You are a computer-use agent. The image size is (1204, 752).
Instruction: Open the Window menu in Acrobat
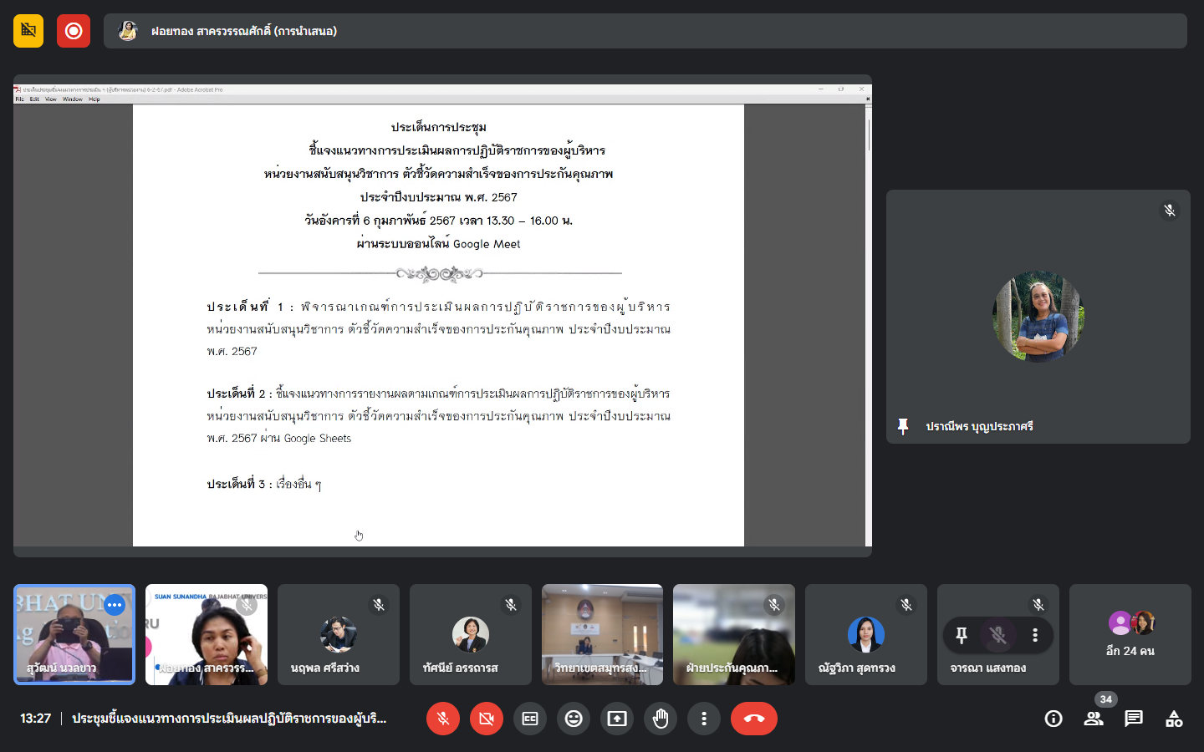pyautogui.click(x=73, y=99)
